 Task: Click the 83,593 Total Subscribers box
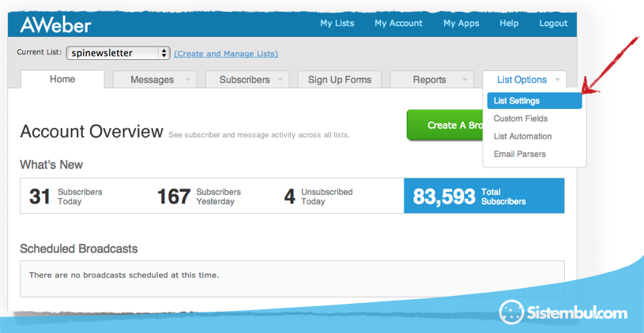click(x=484, y=196)
